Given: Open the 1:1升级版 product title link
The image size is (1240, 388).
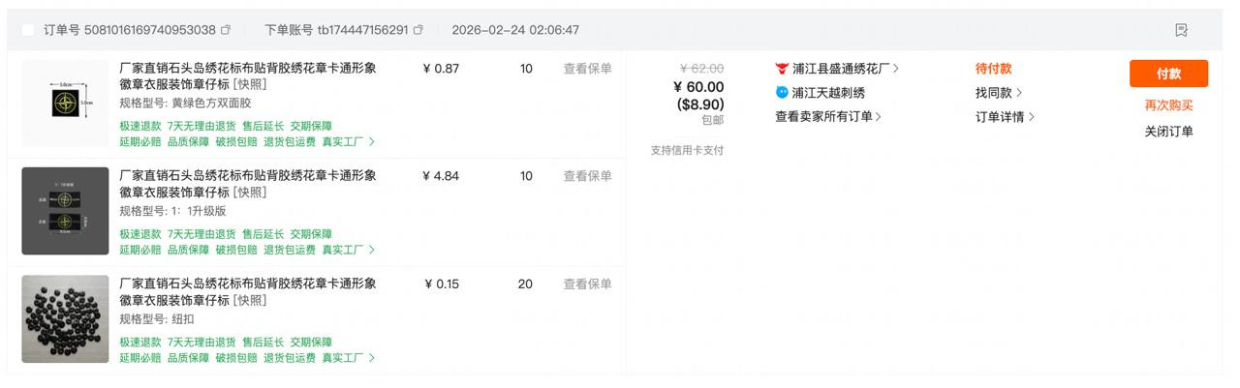Looking at the screenshot, I should tap(247, 184).
